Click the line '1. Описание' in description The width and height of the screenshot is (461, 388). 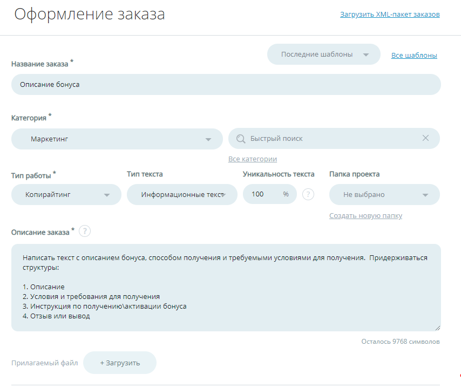tap(44, 287)
